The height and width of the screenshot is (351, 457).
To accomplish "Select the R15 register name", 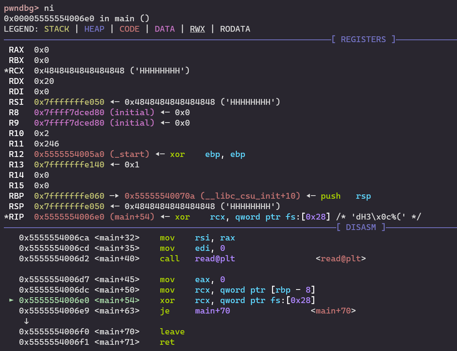I will pos(16,186).
